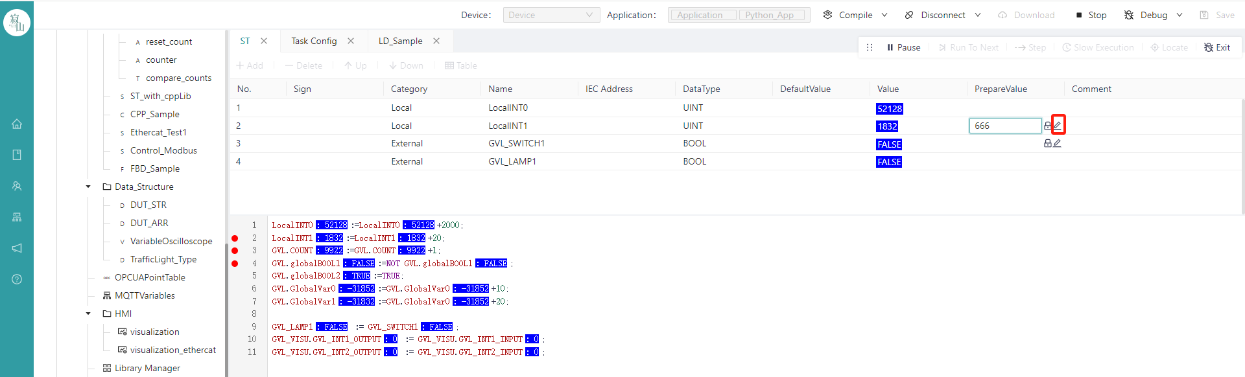Image resolution: width=1245 pixels, height=377 pixels.
Task: Click the pencil write icon for GVL_SWITCH1
Action: [1057, 143]
